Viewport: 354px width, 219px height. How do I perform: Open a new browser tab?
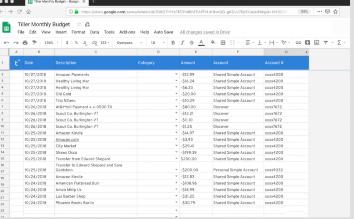coord(93,2)
